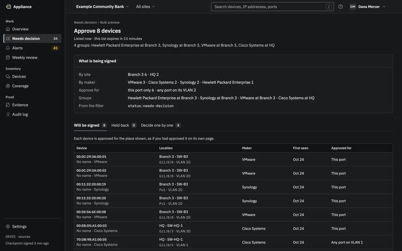
Task: Open Overview via its home icon
Action: pos(8,29)
